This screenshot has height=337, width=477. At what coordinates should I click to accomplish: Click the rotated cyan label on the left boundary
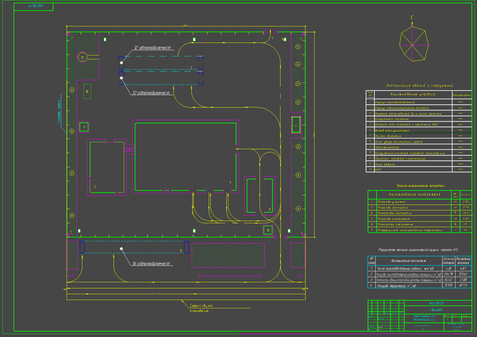59,113
